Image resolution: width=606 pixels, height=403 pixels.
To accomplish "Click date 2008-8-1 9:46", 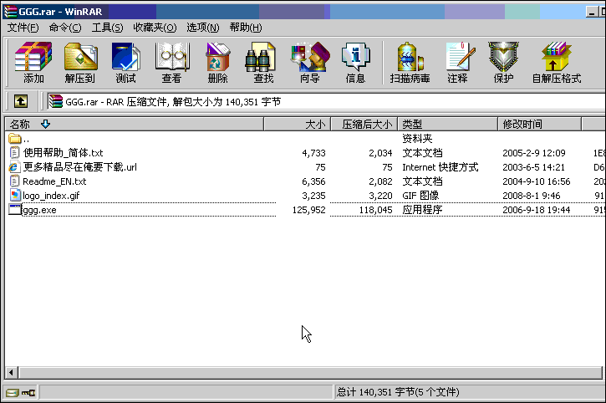I will tap(532, 196).
